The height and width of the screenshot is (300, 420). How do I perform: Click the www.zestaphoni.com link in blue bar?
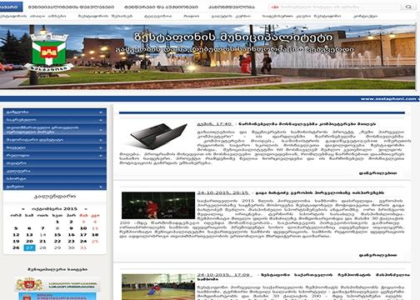(x=388, y=99)
